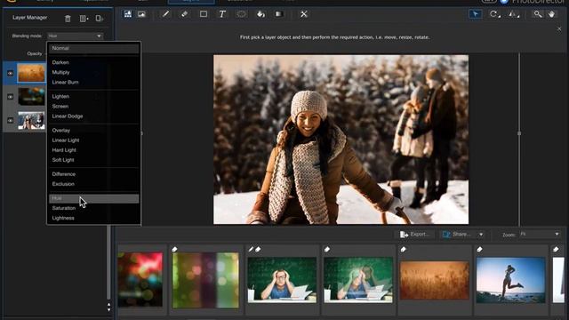Viewport: 569px width, 320px height.
Task: Select the Zoom magnifier tool
Action: (537, 14)
